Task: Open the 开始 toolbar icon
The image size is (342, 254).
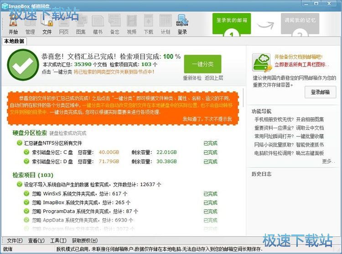Action: (13, 25)
